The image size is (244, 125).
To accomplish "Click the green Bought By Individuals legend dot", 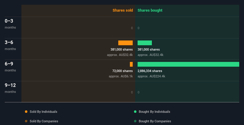I will [135, 112].
